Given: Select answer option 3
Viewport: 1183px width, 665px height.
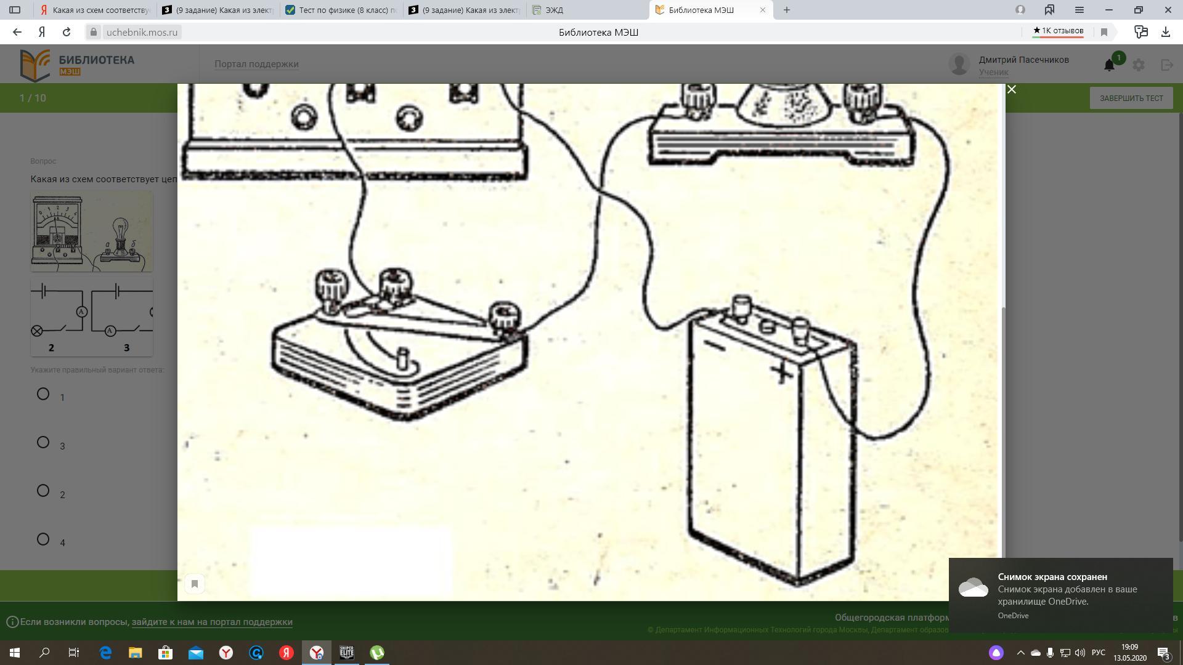Looking at the screenshot, I should [43, 442].
